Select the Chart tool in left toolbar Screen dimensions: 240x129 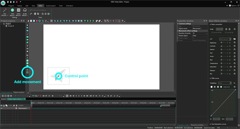[27, 55]
